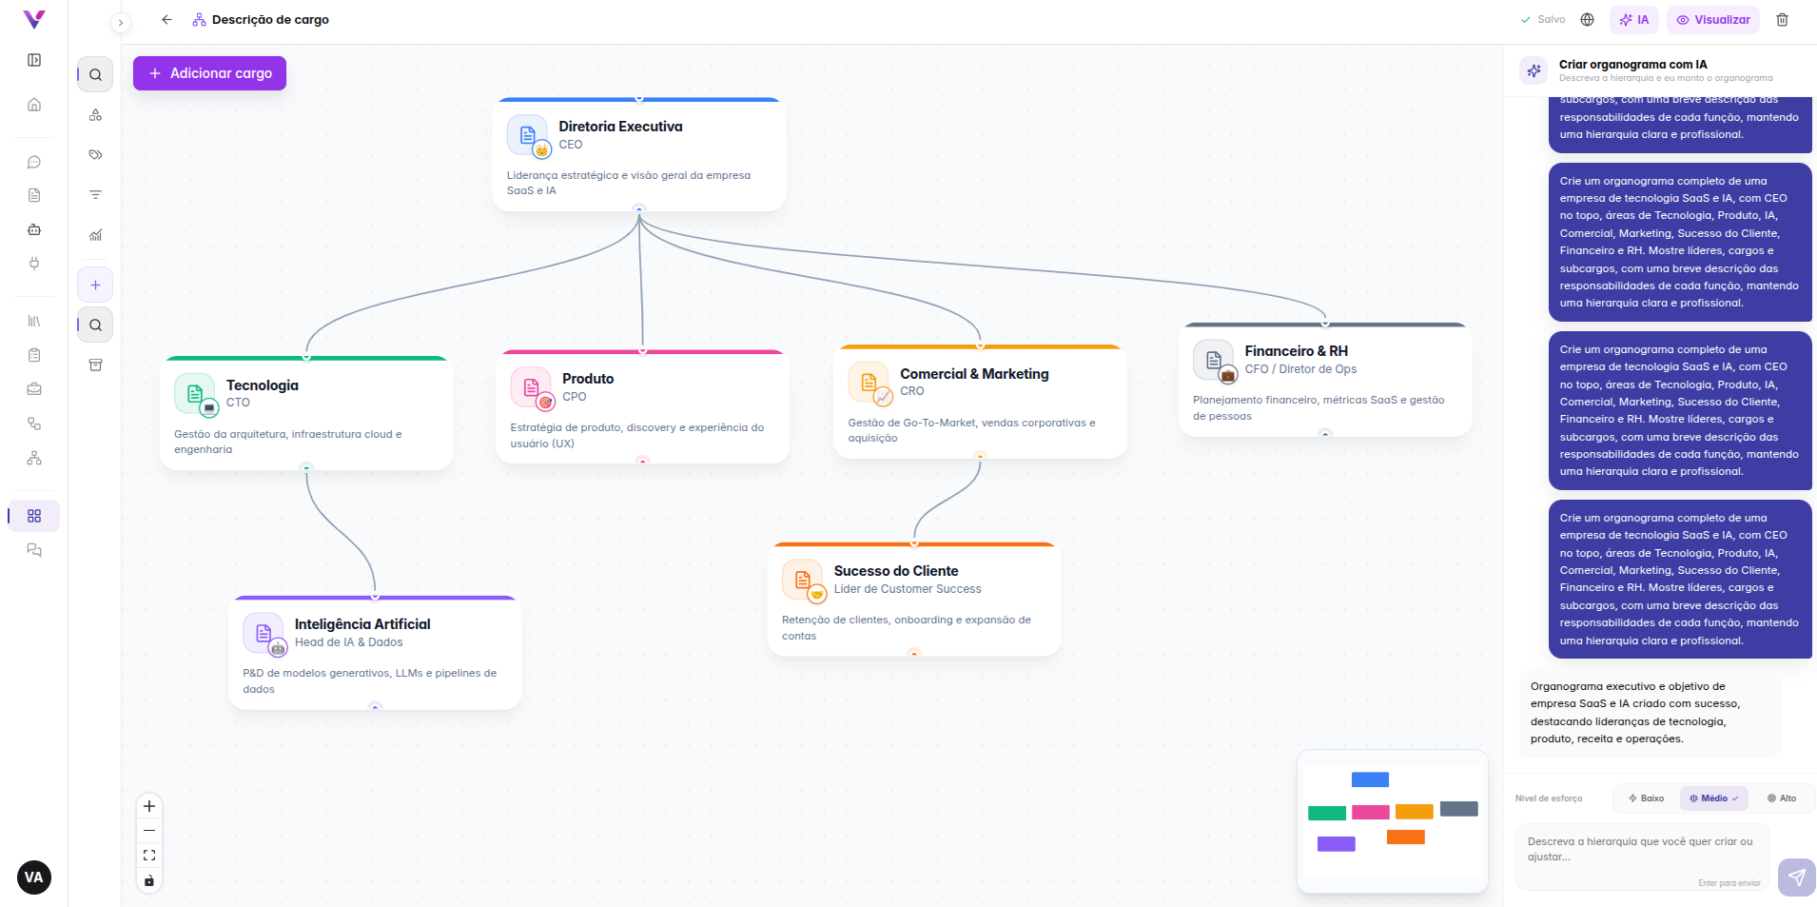Open the chat bubble sidebar icon
Image resolution: width=1817 pixels, height=907 pixels.
(34, 162)
